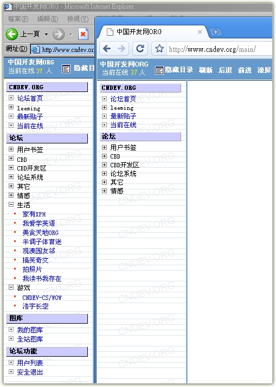Click IE green back arrow button
Viewport: 276px width, 387px height.
pos(11,34)
